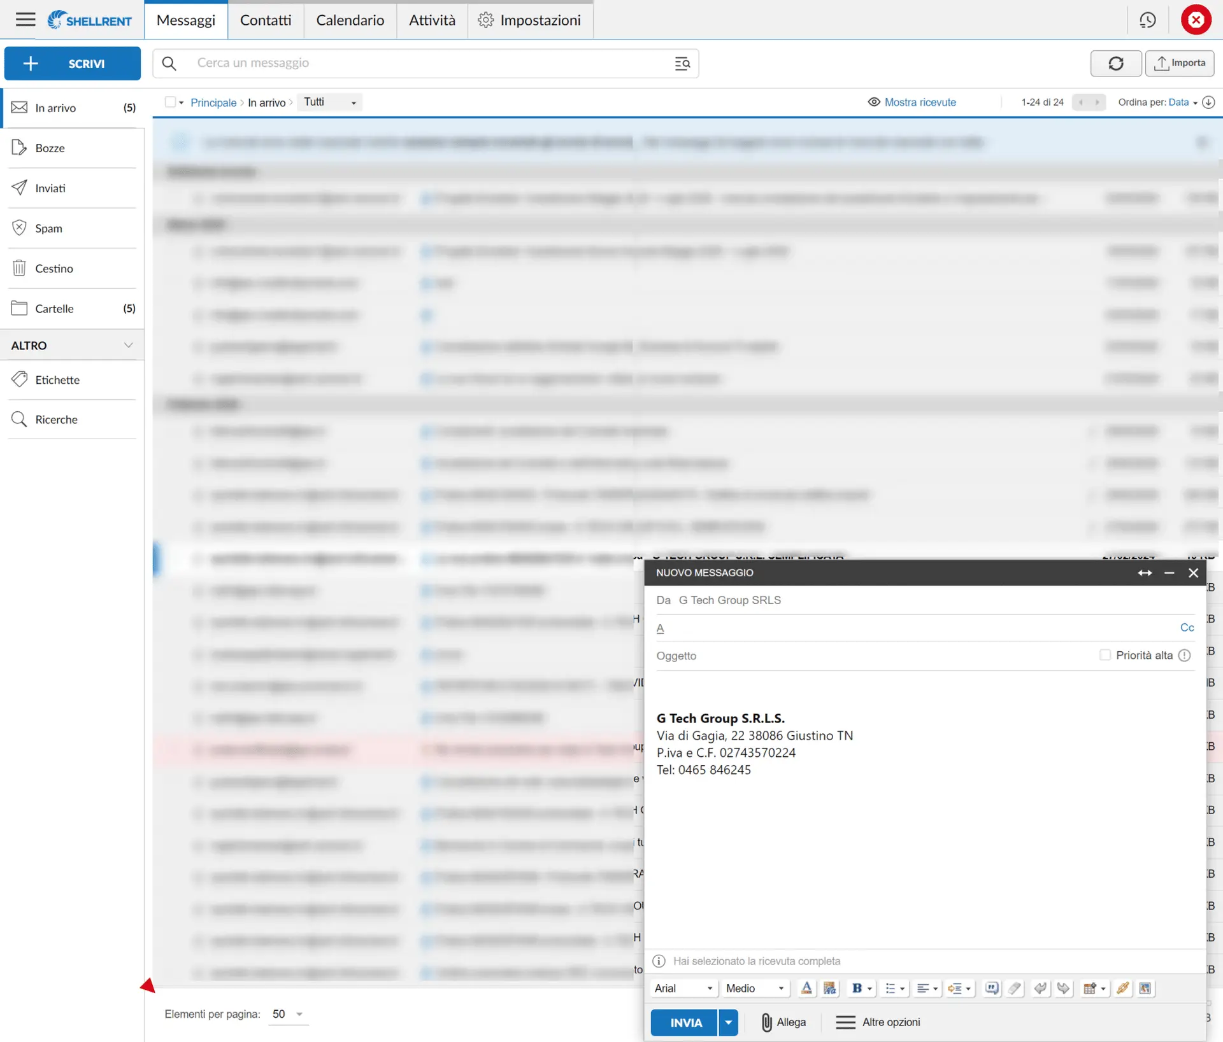Open the Arial font dropdown
This screenshot has width=1223, height=1042.
(x=683, y=988)
